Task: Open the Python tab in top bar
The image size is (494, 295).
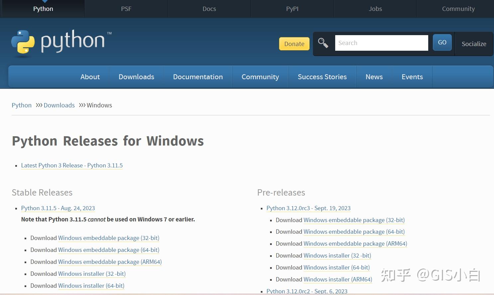Action: click(x=43, y=9)
